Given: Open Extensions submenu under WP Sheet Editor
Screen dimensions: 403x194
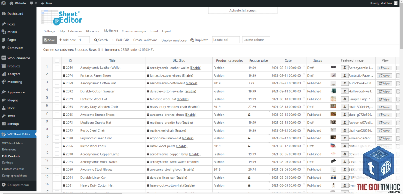Looking at the screenshot, I should (x=9, y=149).
